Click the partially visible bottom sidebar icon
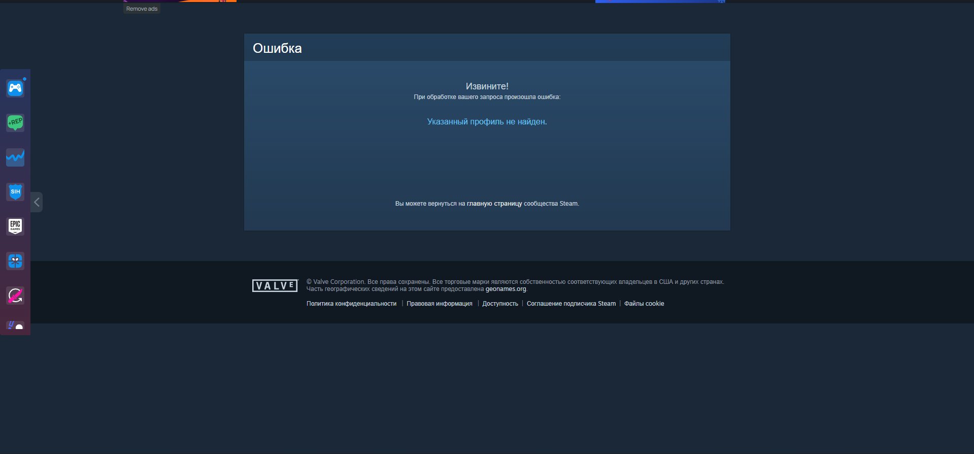 point(15,325)
